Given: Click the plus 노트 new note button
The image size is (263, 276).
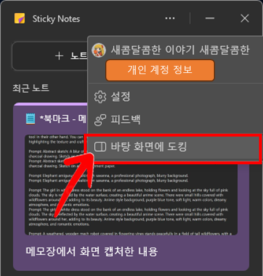Looking at the screenshot, I should [50, 56].
